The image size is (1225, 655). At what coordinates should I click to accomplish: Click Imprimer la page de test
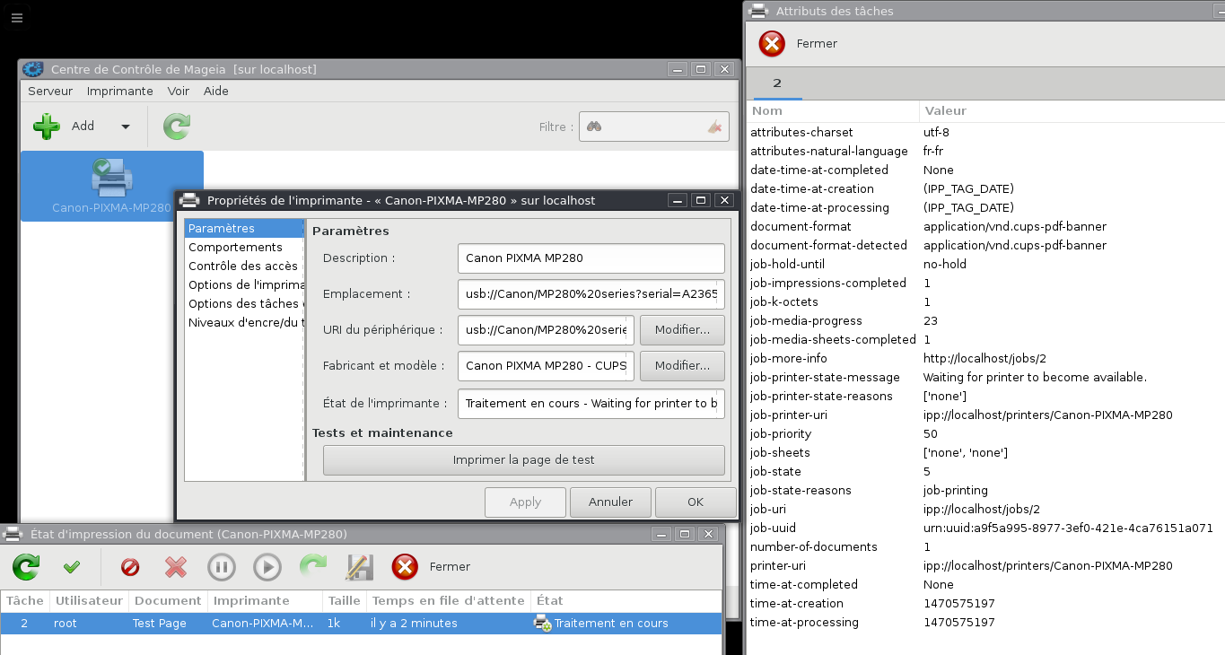[524, 459]
